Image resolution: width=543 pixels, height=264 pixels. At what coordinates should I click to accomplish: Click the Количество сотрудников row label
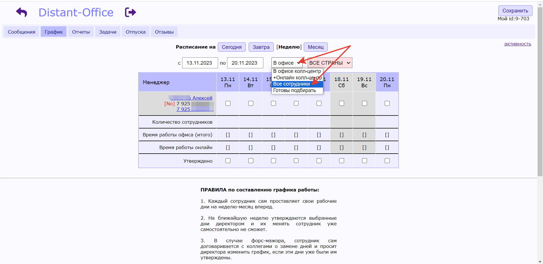click(x=182, y=122)
